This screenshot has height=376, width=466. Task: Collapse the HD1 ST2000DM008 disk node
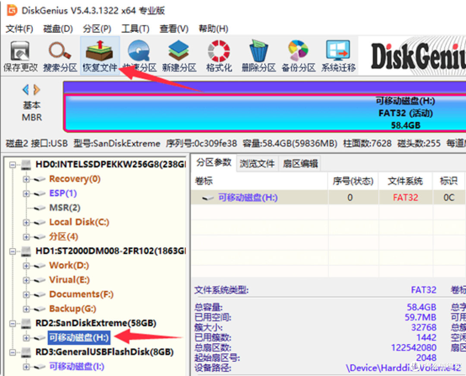coord(13,252)
